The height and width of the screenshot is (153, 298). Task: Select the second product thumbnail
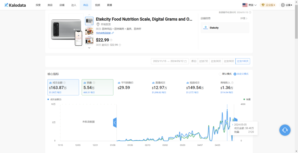point(89,30)
